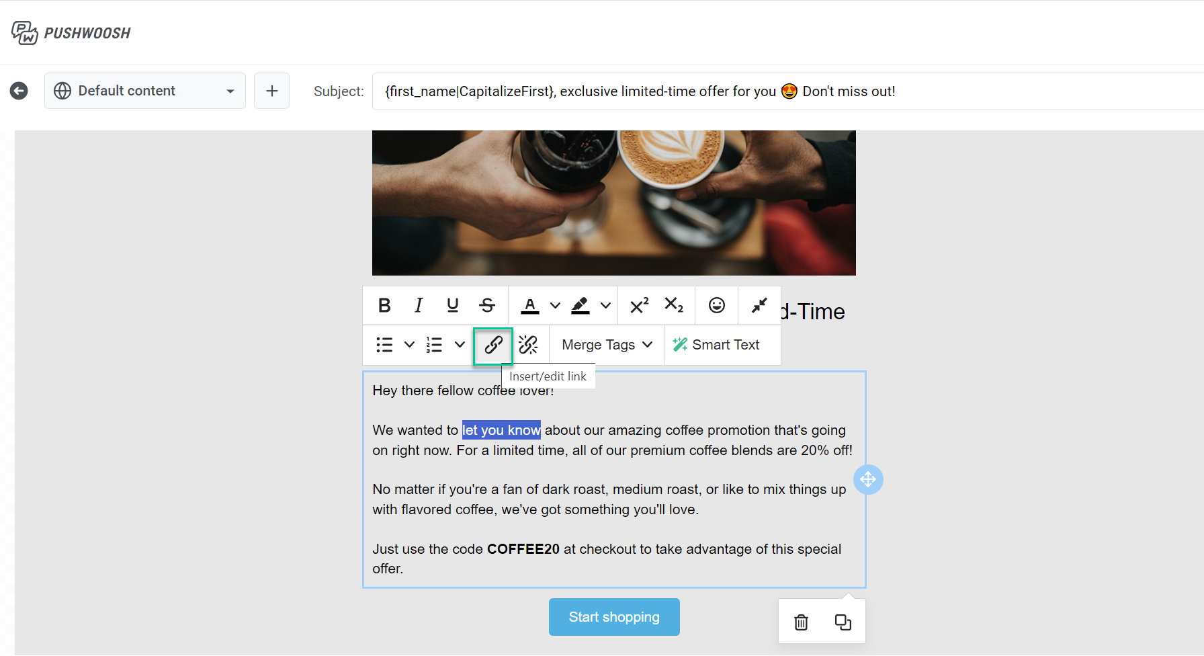Click the Start shopping button
Image resolution: width=1204 pixels, height=656 pixels.
pyautogui.click(x=614, y=617)
